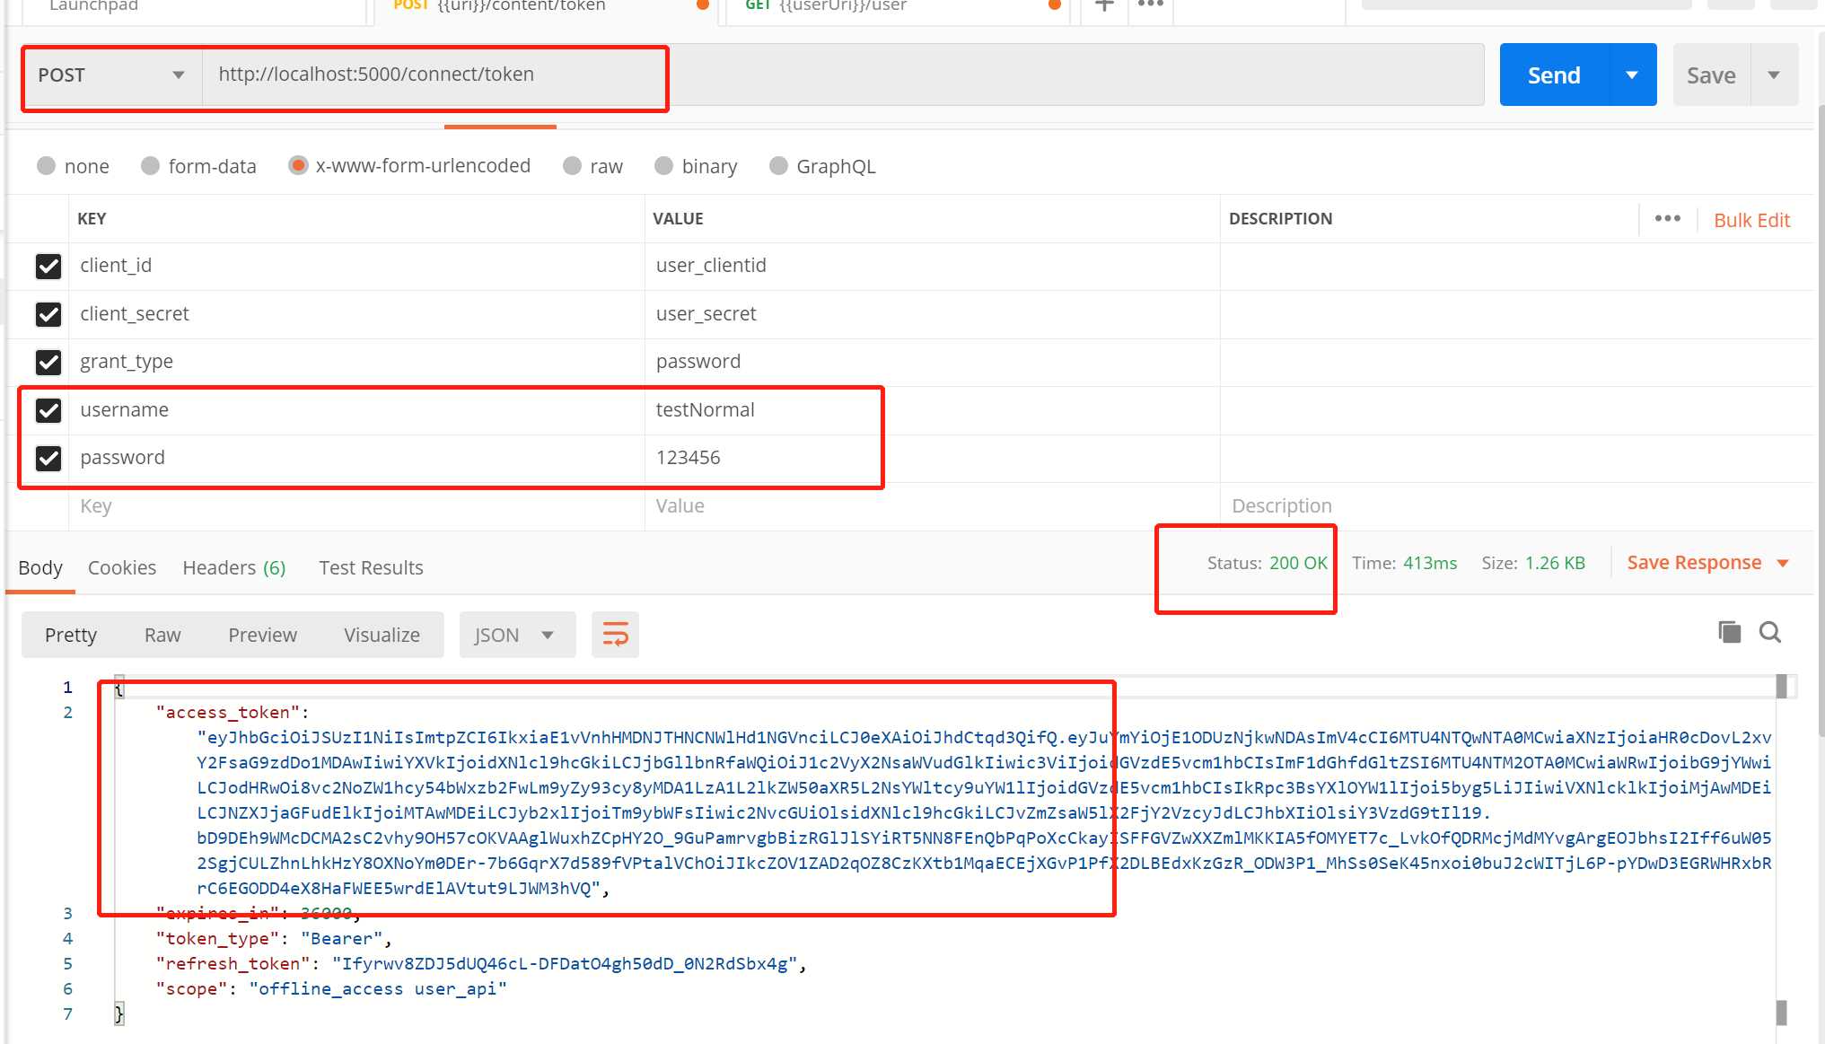Click the request URL field

point(842,75)
